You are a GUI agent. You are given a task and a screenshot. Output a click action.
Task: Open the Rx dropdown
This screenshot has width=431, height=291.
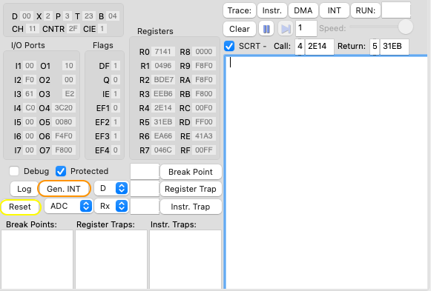point(111,206)
